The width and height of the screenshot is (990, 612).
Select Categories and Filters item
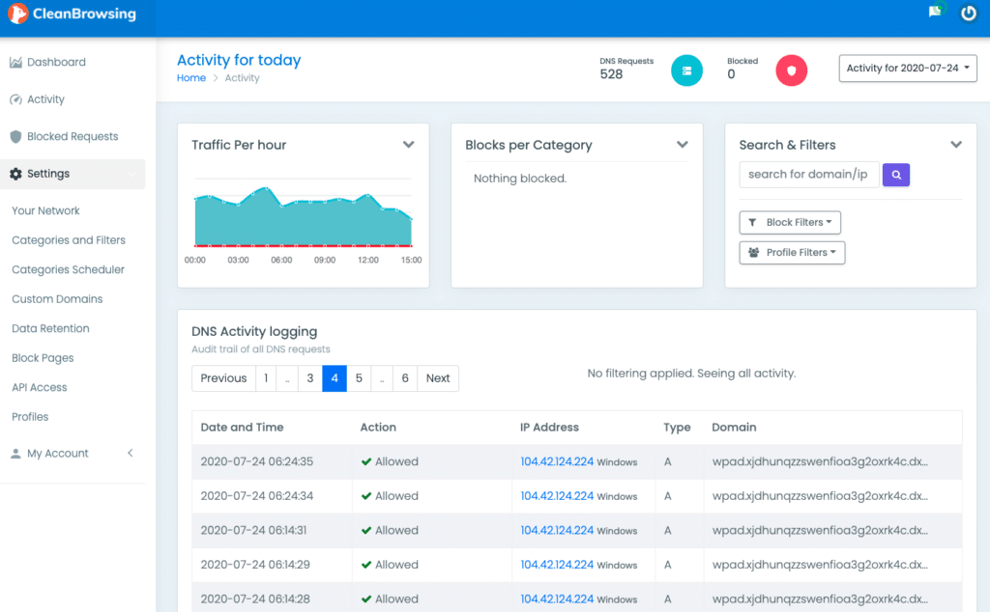pos(69,240)
